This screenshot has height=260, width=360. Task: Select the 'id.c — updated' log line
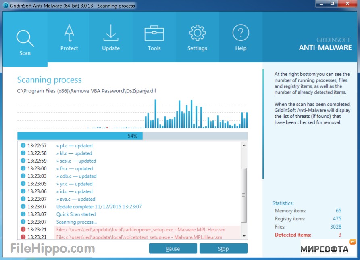[75, 191]
